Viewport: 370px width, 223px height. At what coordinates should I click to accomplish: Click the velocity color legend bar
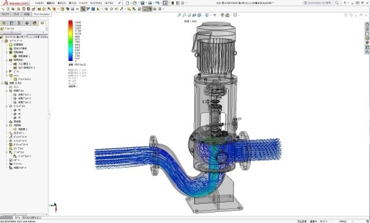(70, 41)
